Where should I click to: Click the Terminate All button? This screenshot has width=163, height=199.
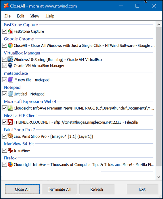click(59, 189)
